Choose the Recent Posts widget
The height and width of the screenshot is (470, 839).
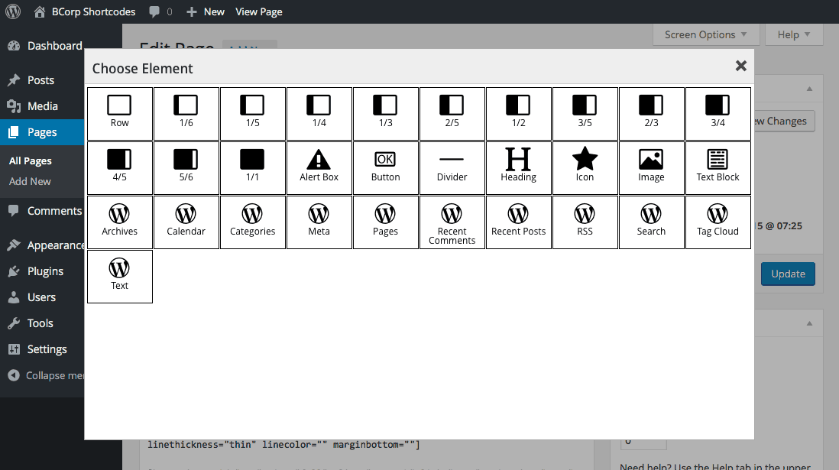click(x=518, y=222)
